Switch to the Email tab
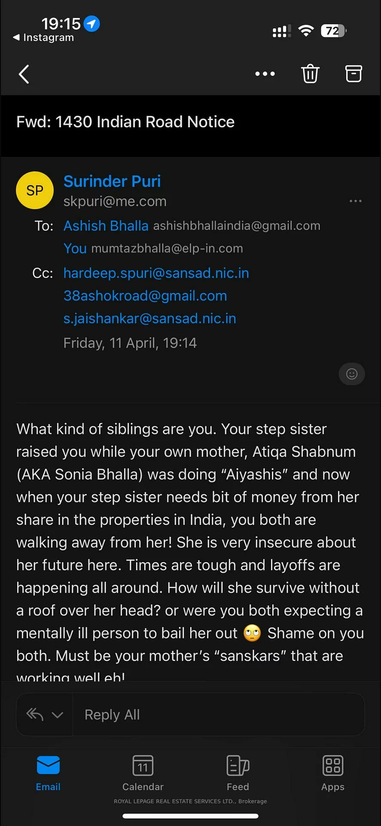This screenshot has height=826, width=381. (x=48, y=773)
